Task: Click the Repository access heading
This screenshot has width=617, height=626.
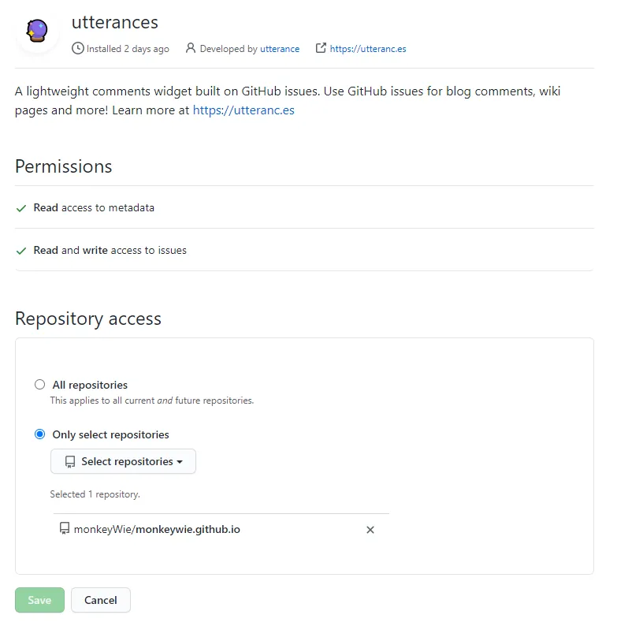Action: [x=88, y=319]
